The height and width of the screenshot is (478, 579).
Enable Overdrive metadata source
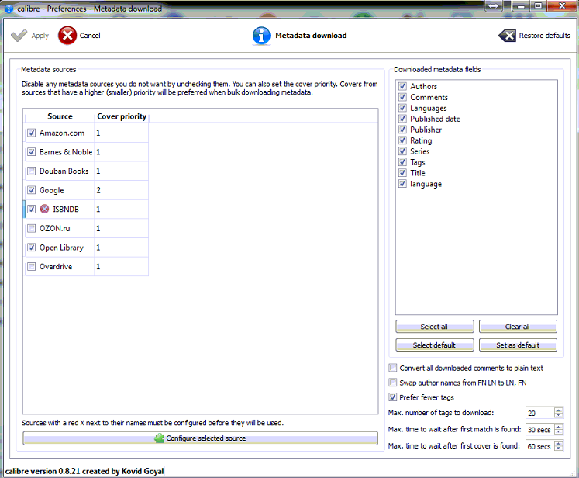pos(31,266)
